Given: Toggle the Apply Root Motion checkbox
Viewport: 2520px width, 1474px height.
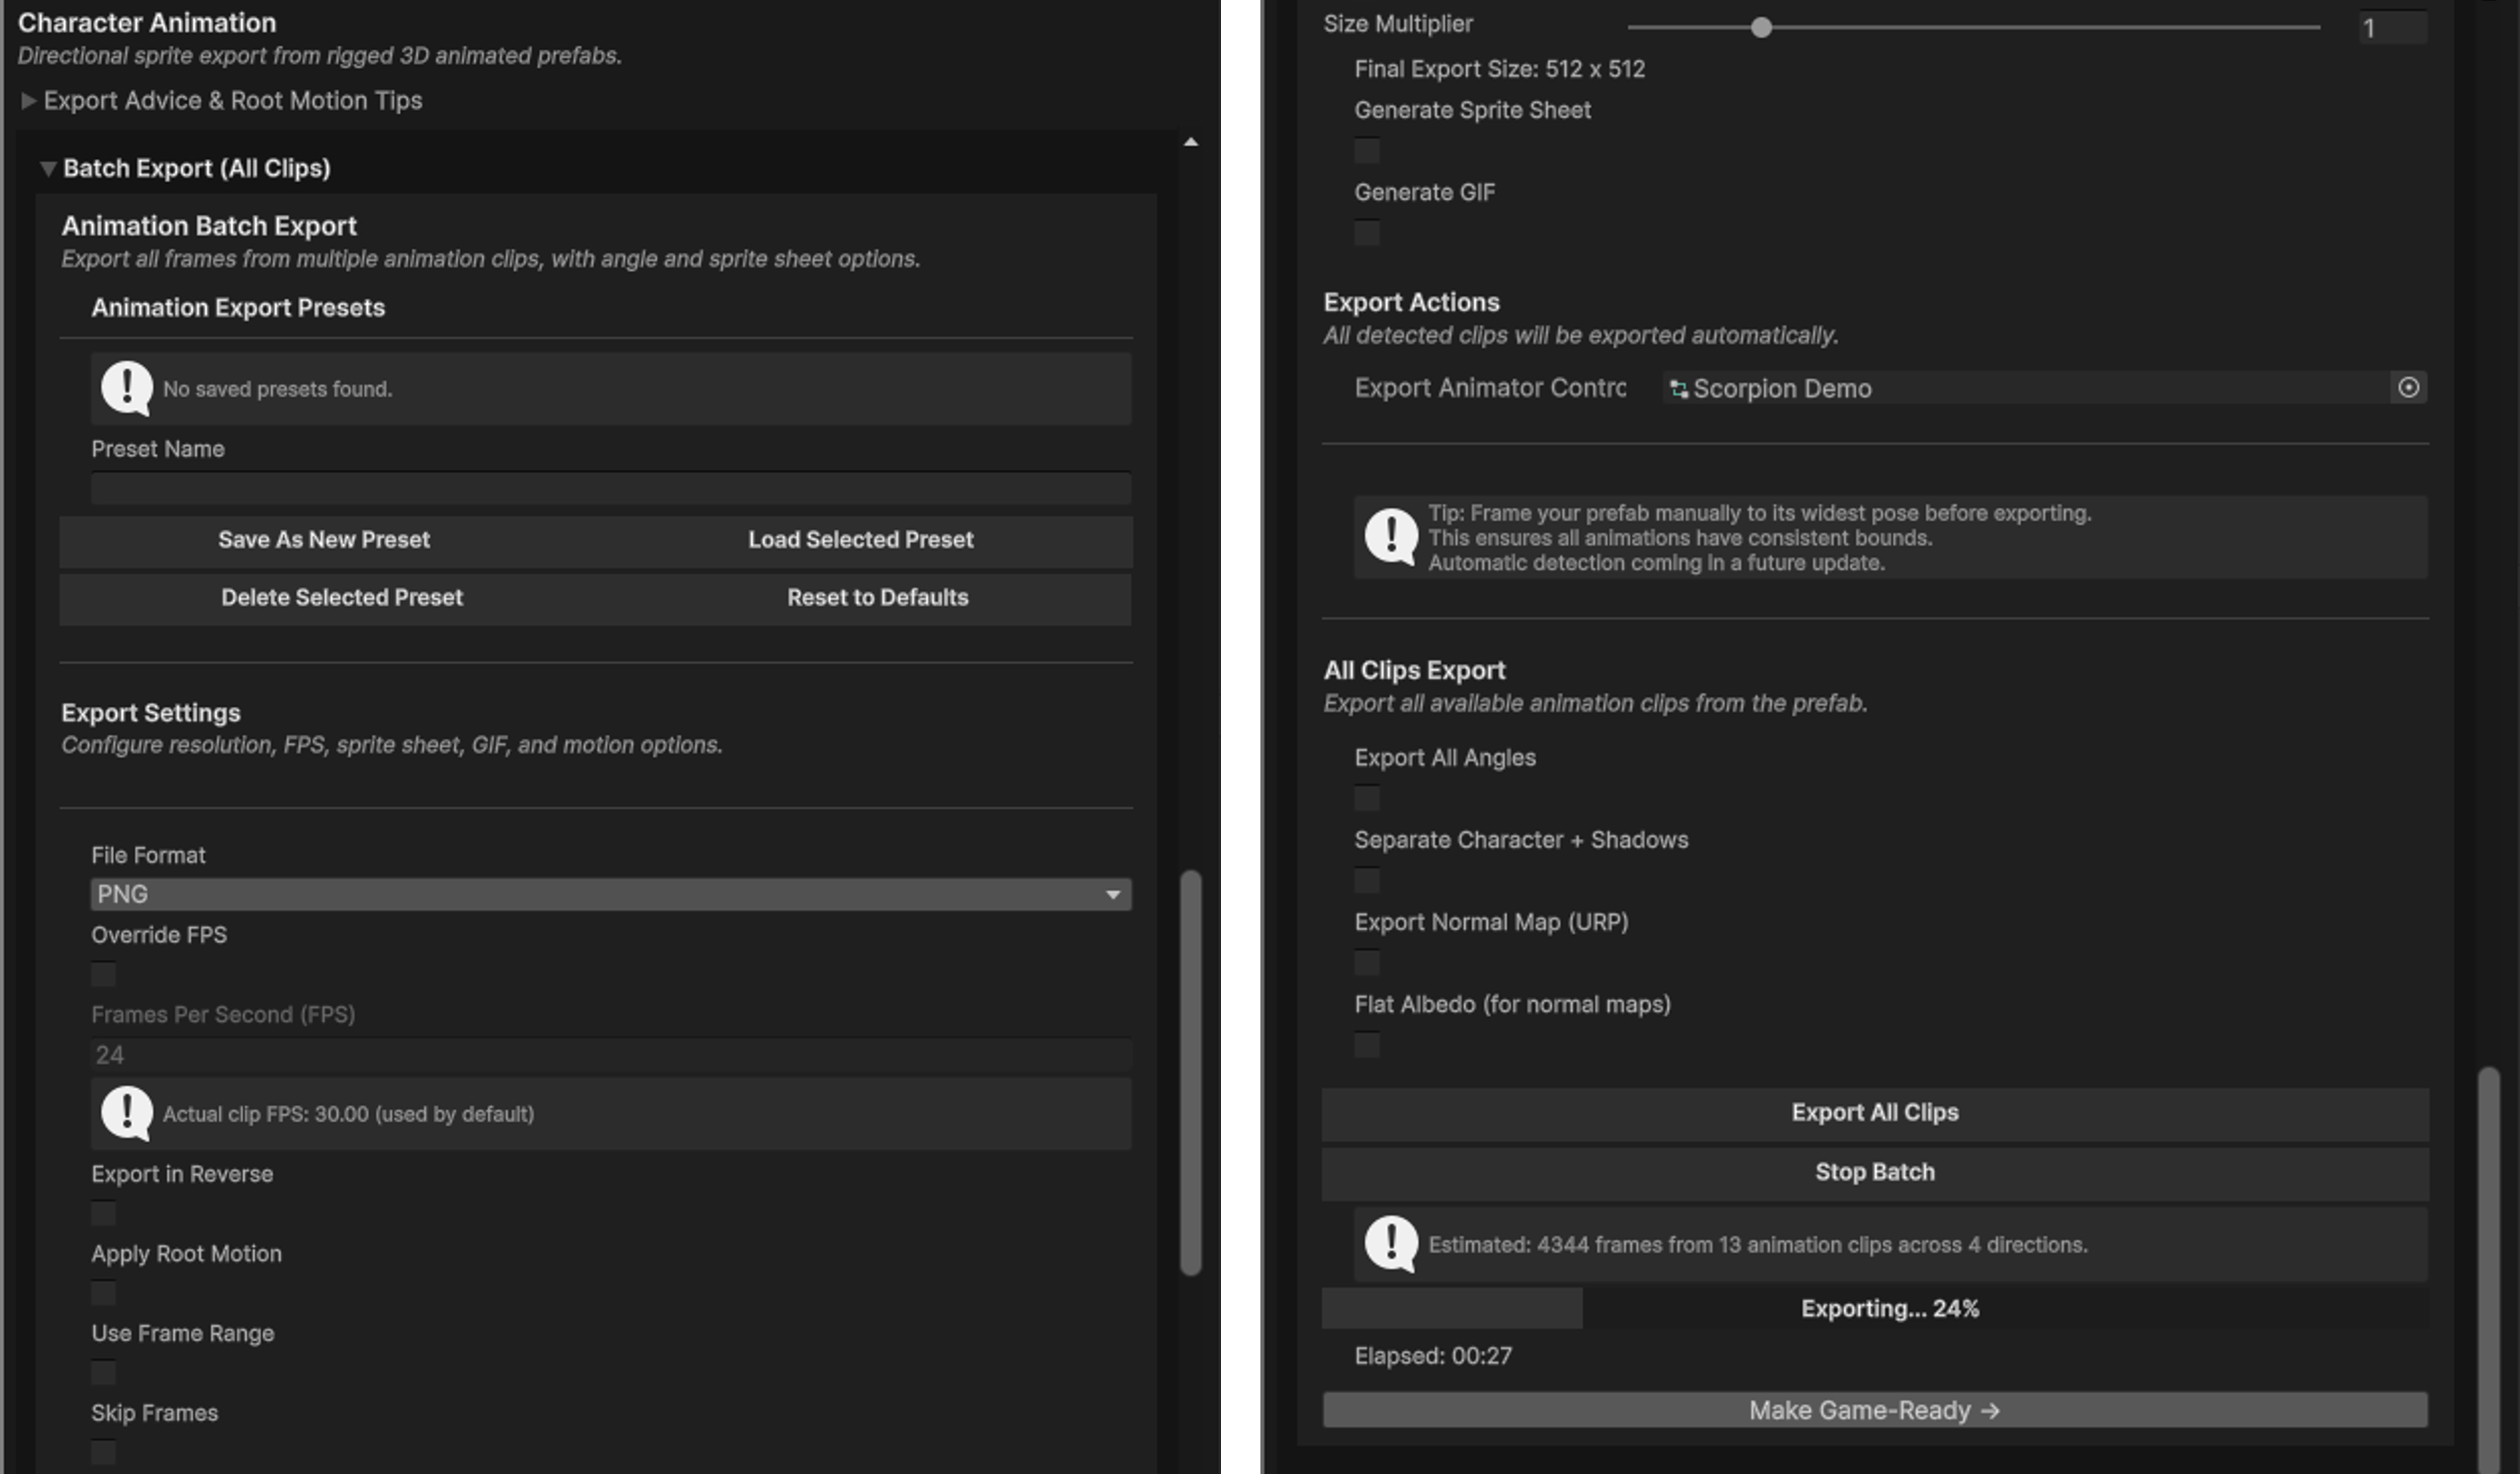Looking at the screenshot, I should point(103,1293).
